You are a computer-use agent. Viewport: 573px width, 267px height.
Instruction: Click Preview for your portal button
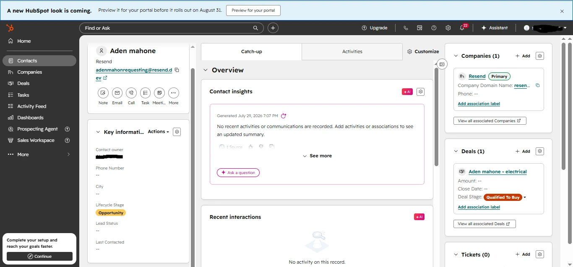click(x=253, y=10)
